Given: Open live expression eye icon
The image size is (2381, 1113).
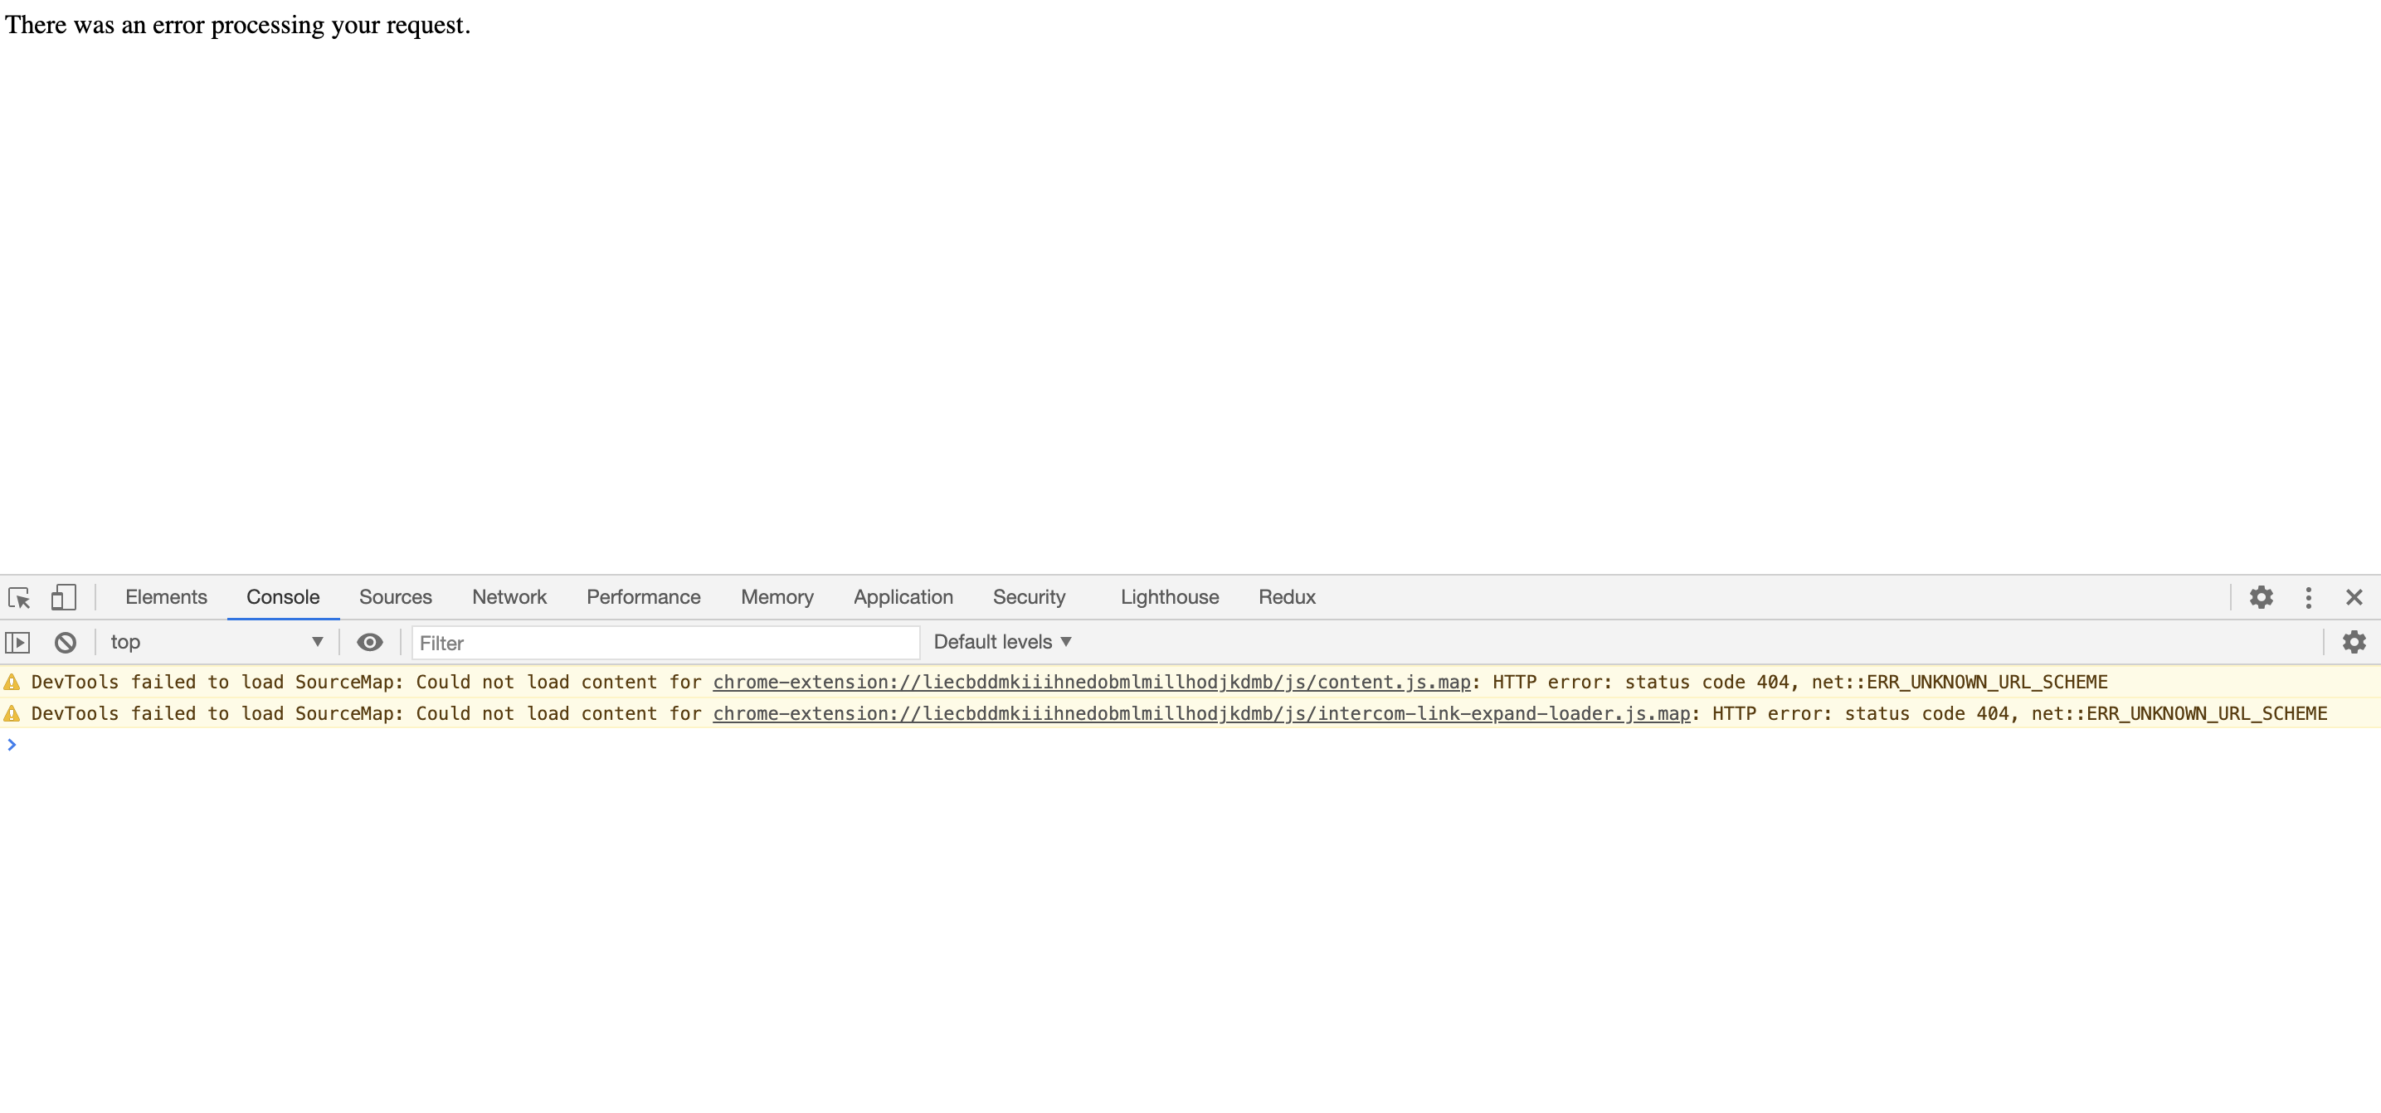Looking at the screenshot, I should point(370,642).
